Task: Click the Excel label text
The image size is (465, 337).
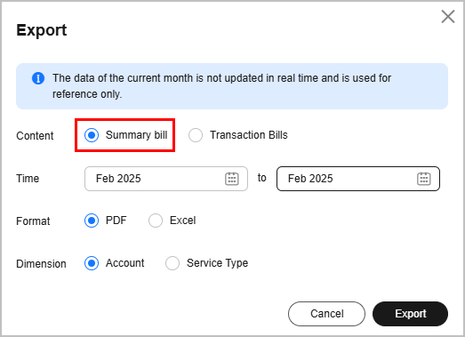Action: click(x=182, y=221)
